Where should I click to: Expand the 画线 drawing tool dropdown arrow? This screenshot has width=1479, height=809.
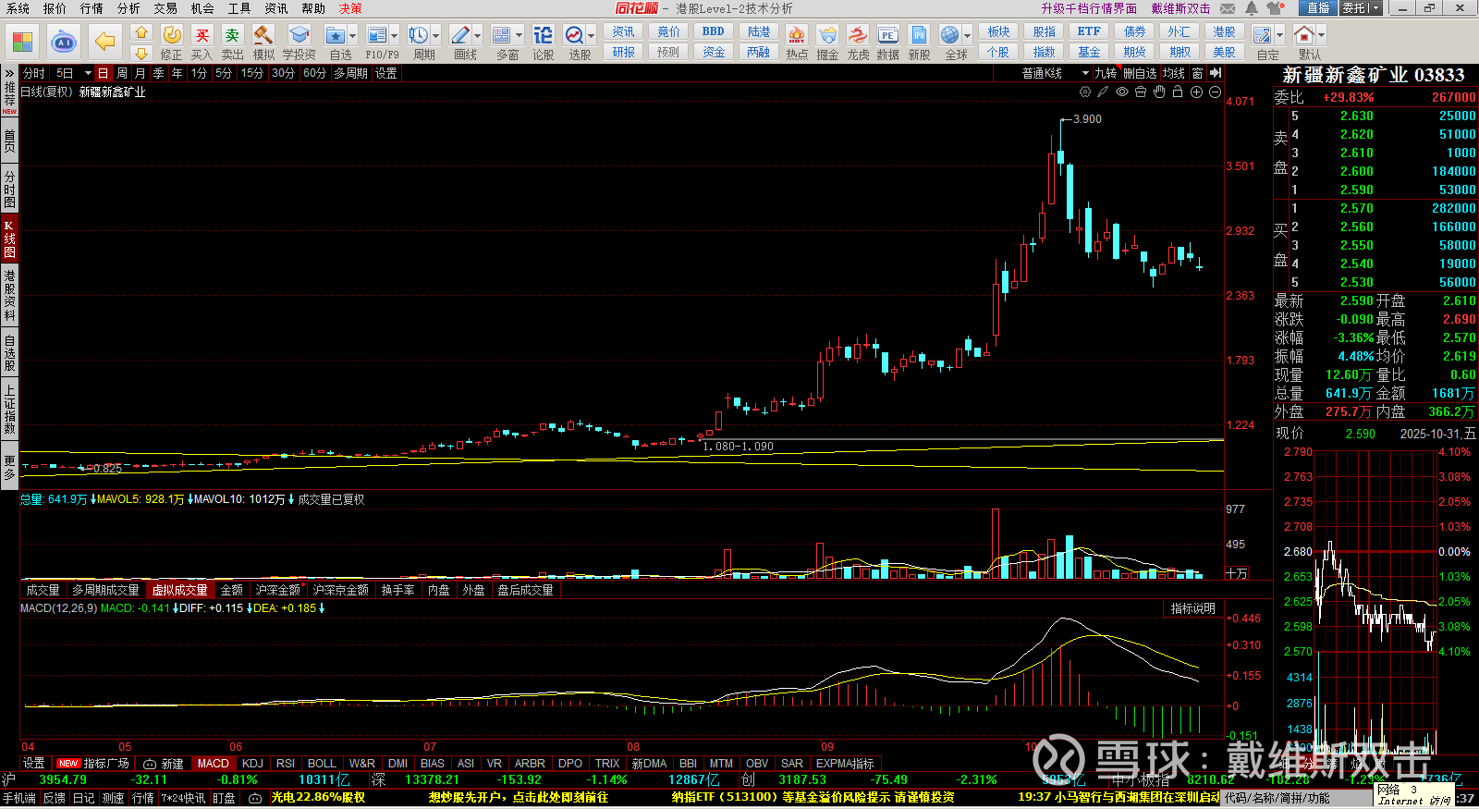[x=478, y=36]
